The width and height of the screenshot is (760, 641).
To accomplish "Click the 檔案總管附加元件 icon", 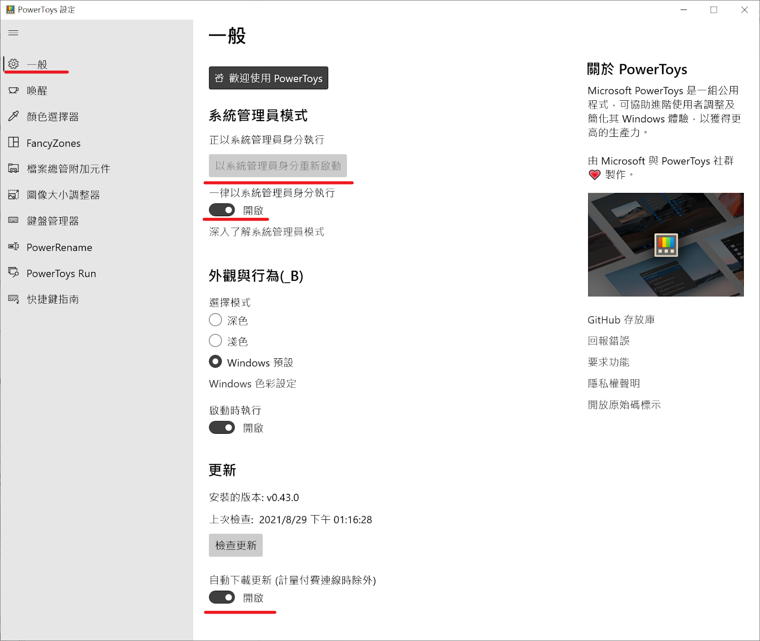I will tap(14, 169).
